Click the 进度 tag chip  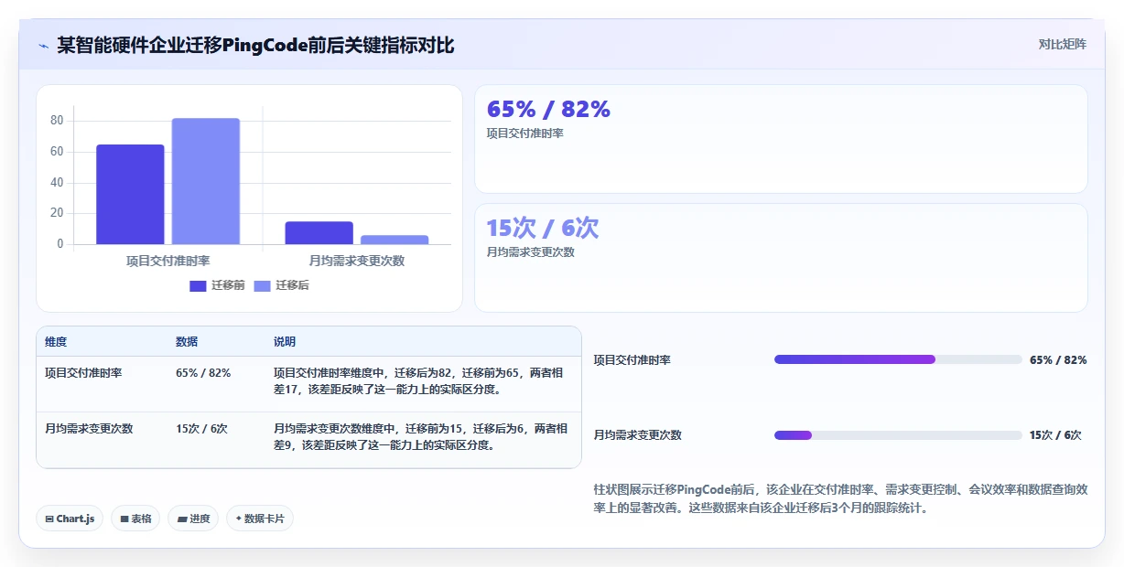pyautogui.click(x=193, y=519)
